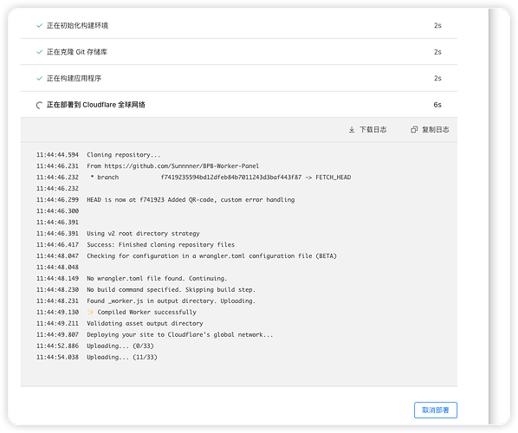Select 'Validating asset output directory' line

click(145, 323)
